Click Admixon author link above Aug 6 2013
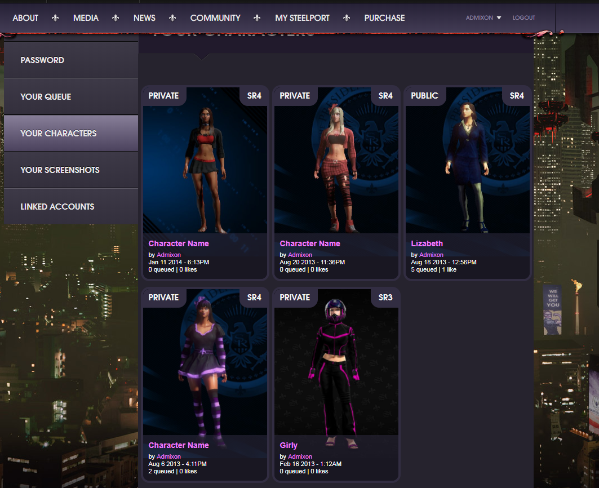This screenshot has width=599, height=488. (168, 456)
